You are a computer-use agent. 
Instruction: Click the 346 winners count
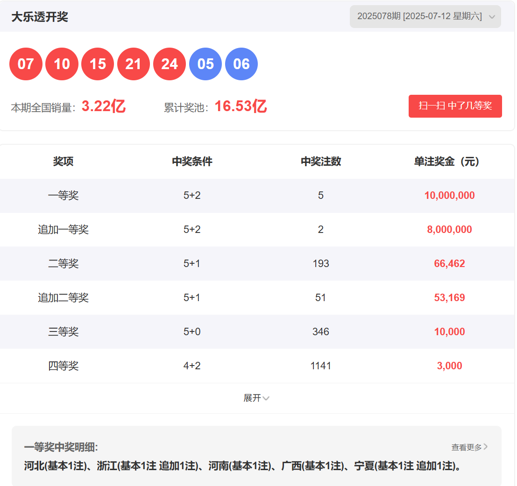coord(321,331)
